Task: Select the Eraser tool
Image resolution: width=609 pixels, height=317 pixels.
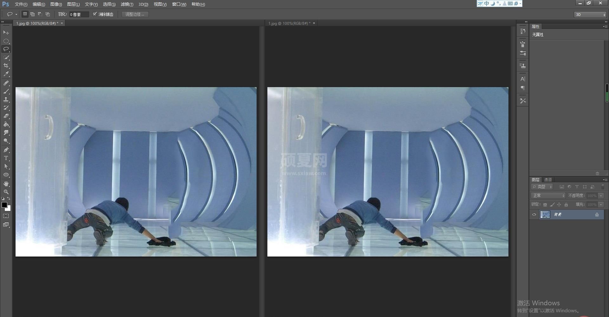Action: pyautogui.click(x=6, y=116)
